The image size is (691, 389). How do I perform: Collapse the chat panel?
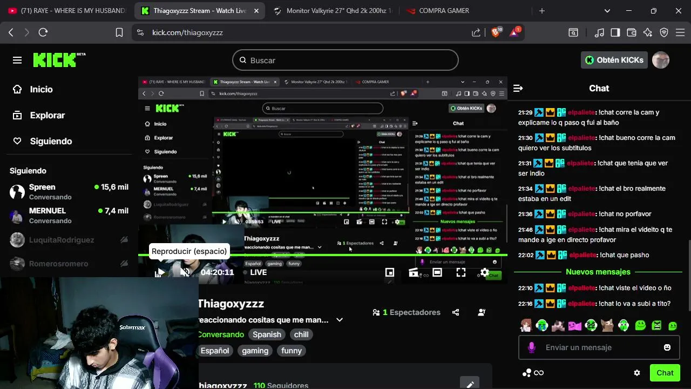point(518,88)
